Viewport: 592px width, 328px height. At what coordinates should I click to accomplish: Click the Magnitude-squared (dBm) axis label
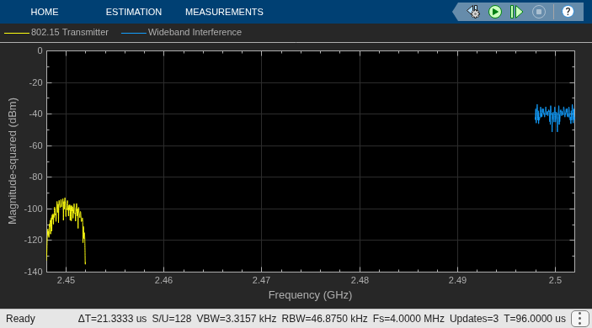13,161
